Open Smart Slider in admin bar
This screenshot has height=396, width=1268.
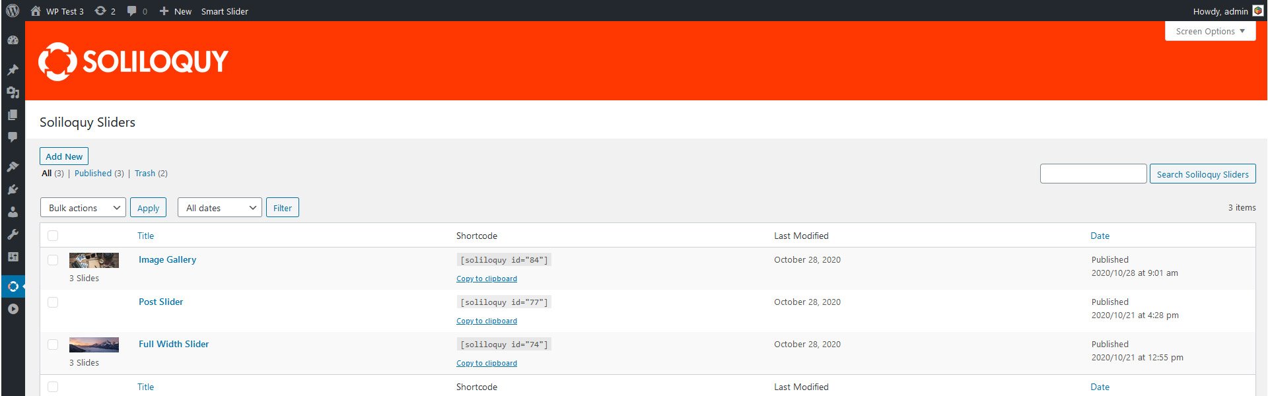pyautogui.click(x=225, y=11)
